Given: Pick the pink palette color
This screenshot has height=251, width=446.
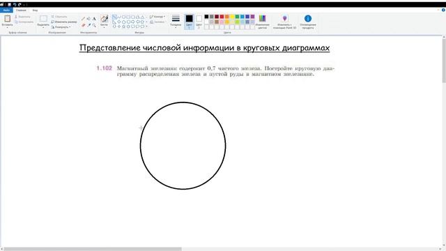Looking at the screenshot, I should (x=222, y=22).
